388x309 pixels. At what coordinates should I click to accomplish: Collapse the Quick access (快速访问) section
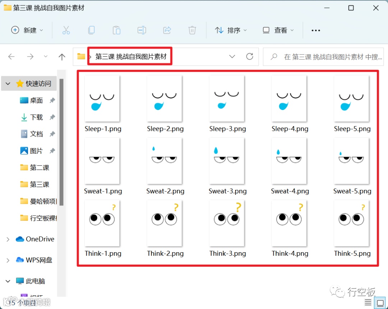(8, 84)
